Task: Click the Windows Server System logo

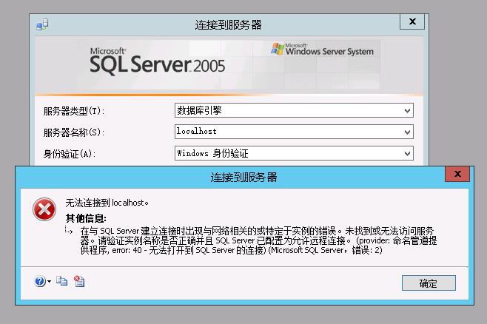Action: click(x=322, y=50)
